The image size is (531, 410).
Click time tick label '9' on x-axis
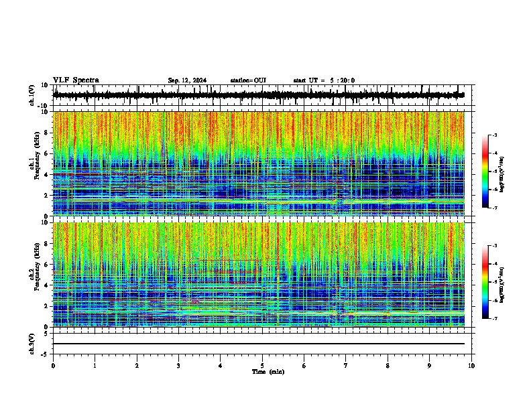click(x=429, y=366)
